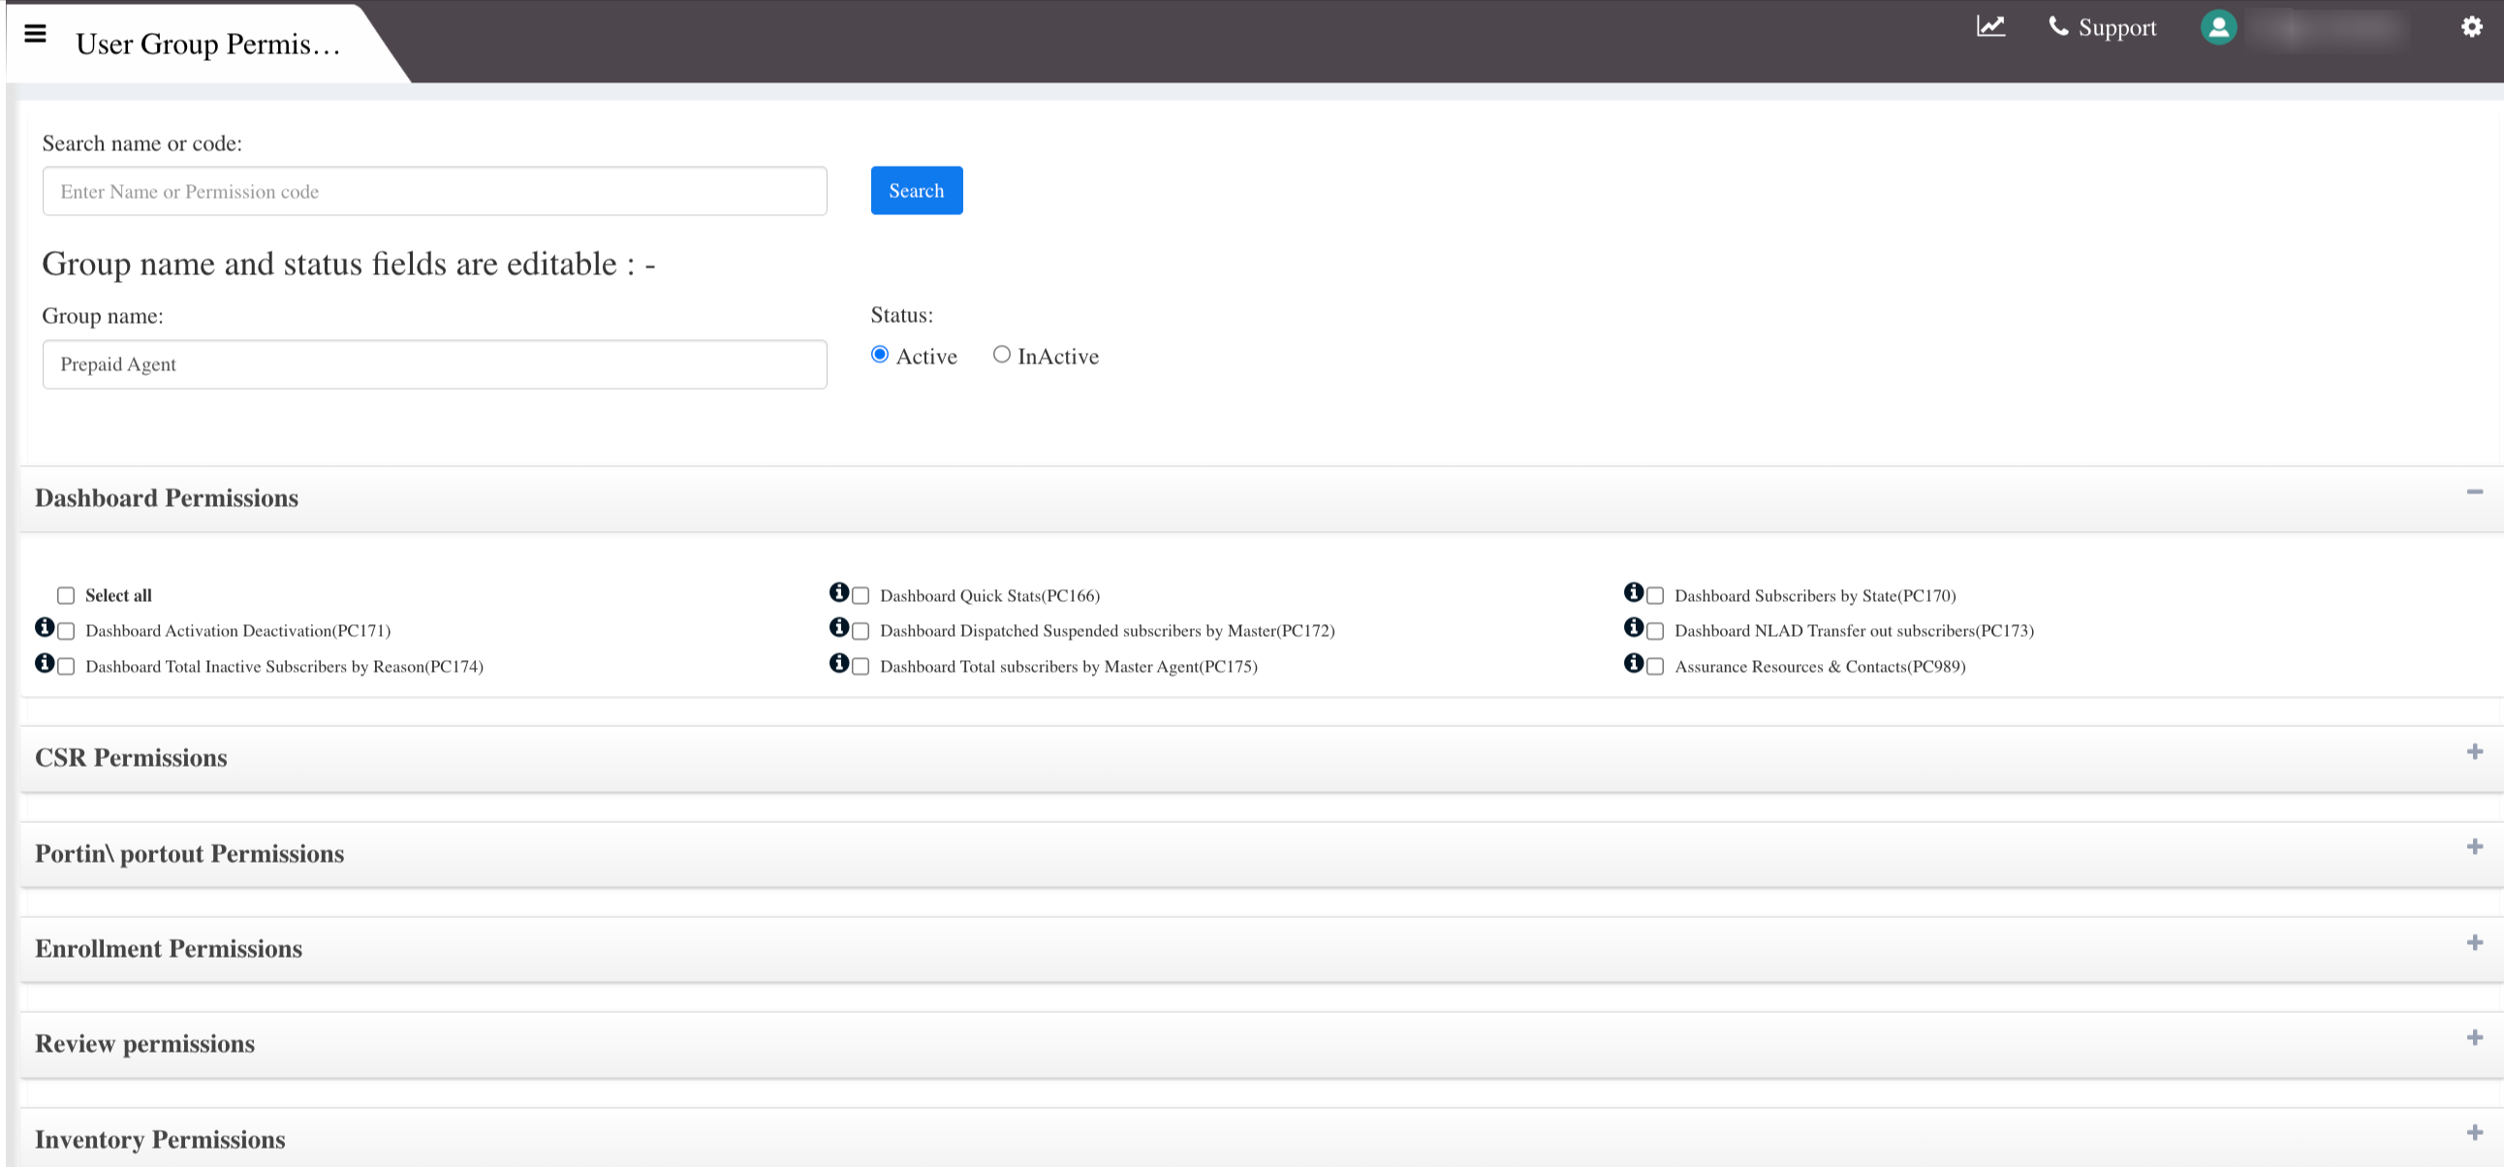Check the Select all checkbox
This screenshot has width=2504, height=1167.
point(66,596)
